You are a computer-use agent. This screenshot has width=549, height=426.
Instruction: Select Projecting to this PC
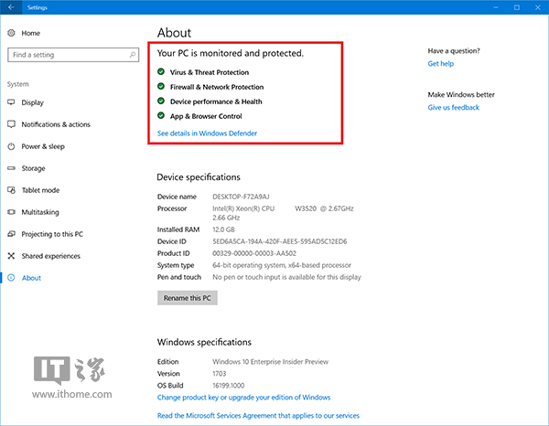pyautogui.click(x=52, y=234)
